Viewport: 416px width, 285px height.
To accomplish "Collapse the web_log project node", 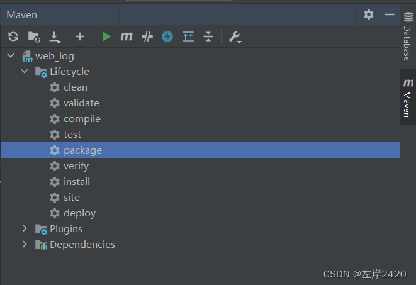I will click(x=11, y=55).
